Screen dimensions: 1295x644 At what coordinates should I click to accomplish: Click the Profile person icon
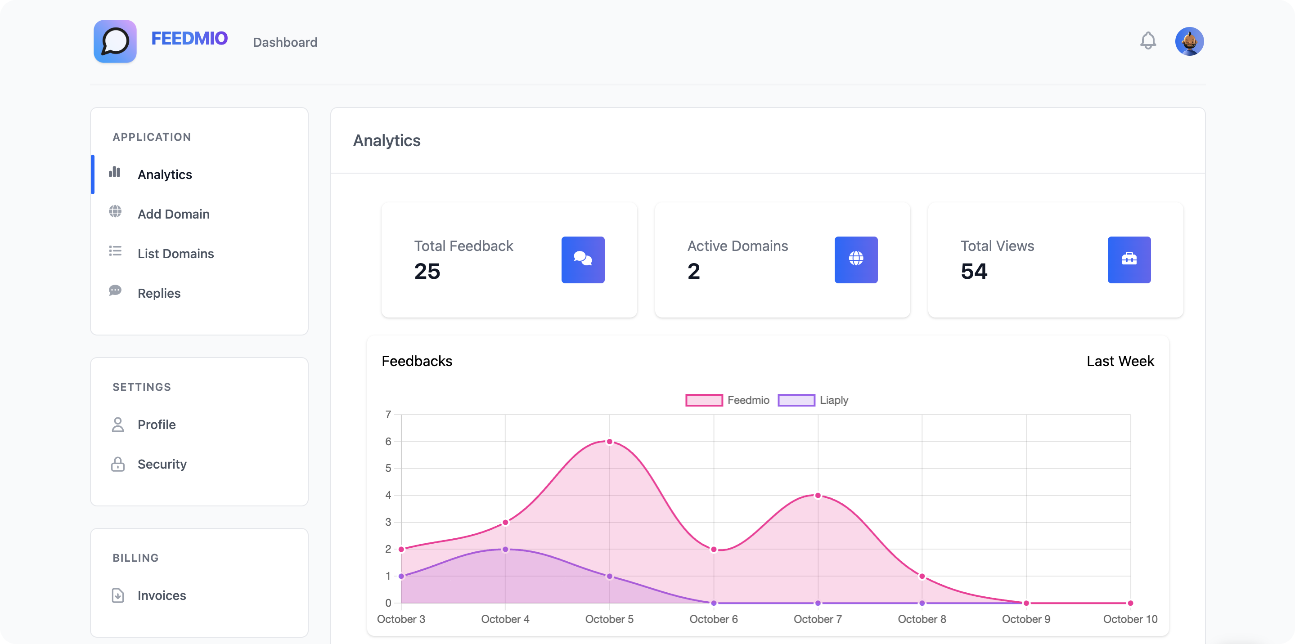[x=117, y=425]
